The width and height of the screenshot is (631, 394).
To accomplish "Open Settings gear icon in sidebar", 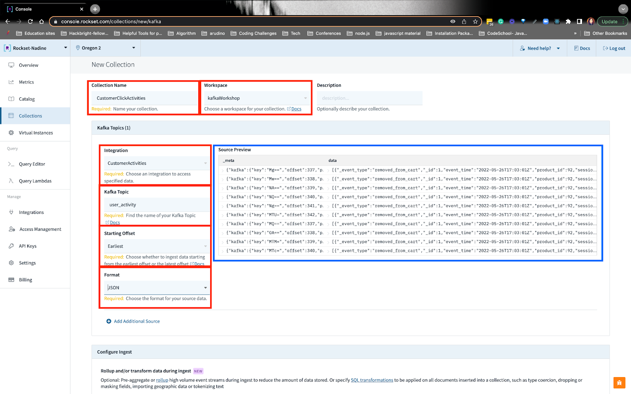I will coord(11,263).
